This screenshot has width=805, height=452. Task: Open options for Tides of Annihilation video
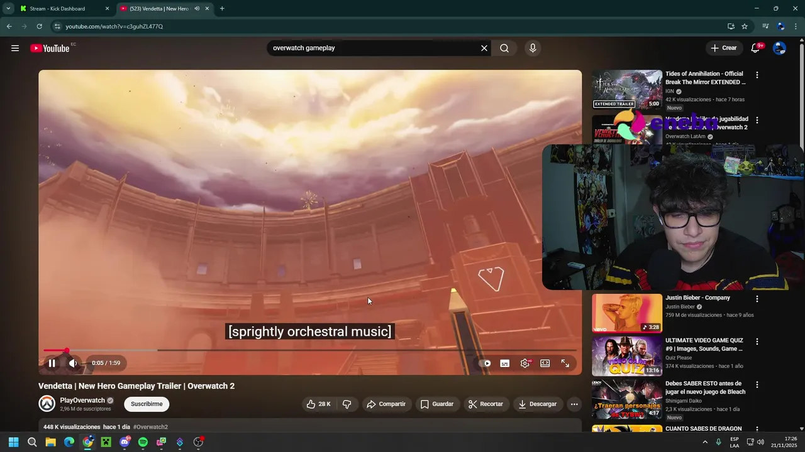(x=757, y=75)
